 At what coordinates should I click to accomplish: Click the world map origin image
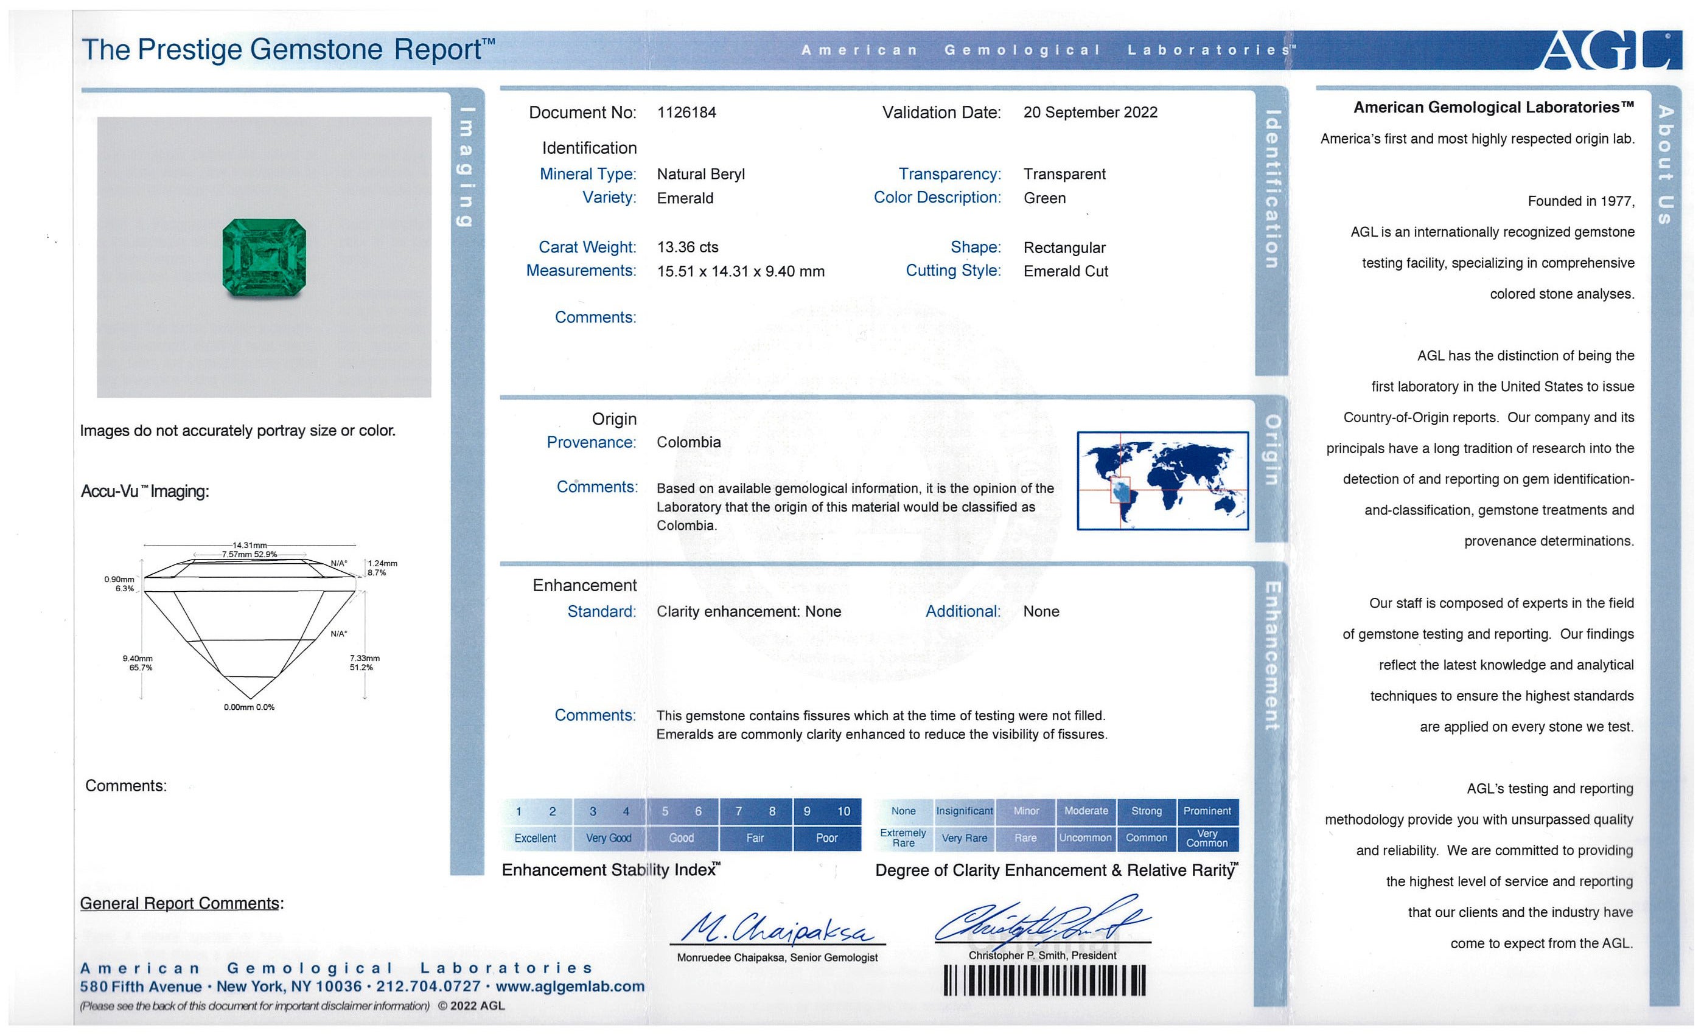pos(1162,481)
